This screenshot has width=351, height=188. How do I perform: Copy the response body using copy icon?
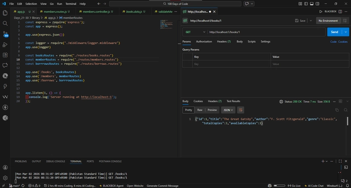coord(337,110)
